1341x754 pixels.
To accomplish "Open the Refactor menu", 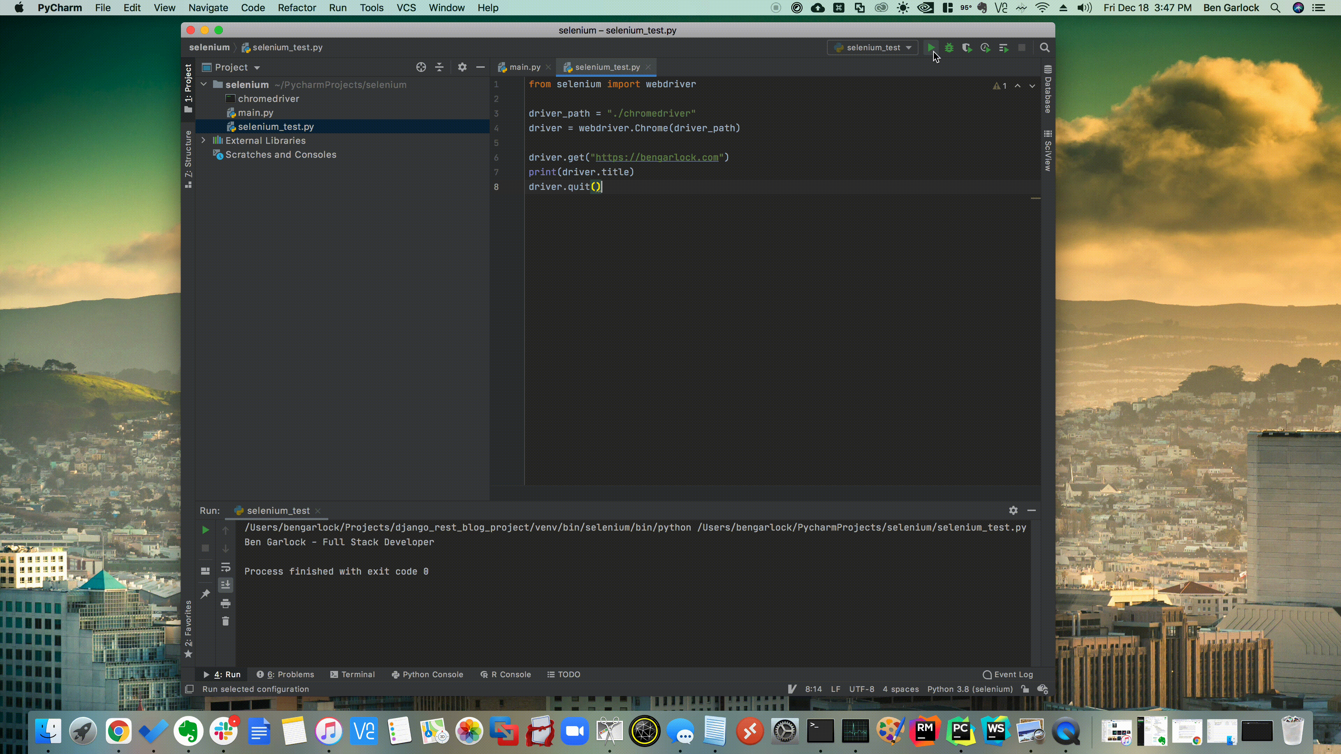I will [296, 8].
